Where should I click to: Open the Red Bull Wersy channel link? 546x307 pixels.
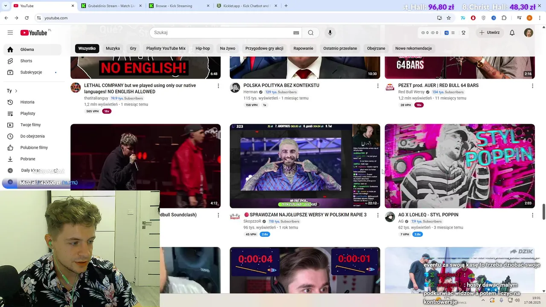point(411,92)
